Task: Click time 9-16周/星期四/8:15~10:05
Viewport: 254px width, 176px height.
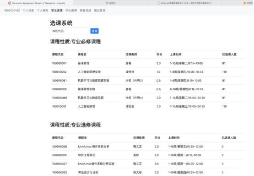Action: pyautogui.click(x=186, y=89)
